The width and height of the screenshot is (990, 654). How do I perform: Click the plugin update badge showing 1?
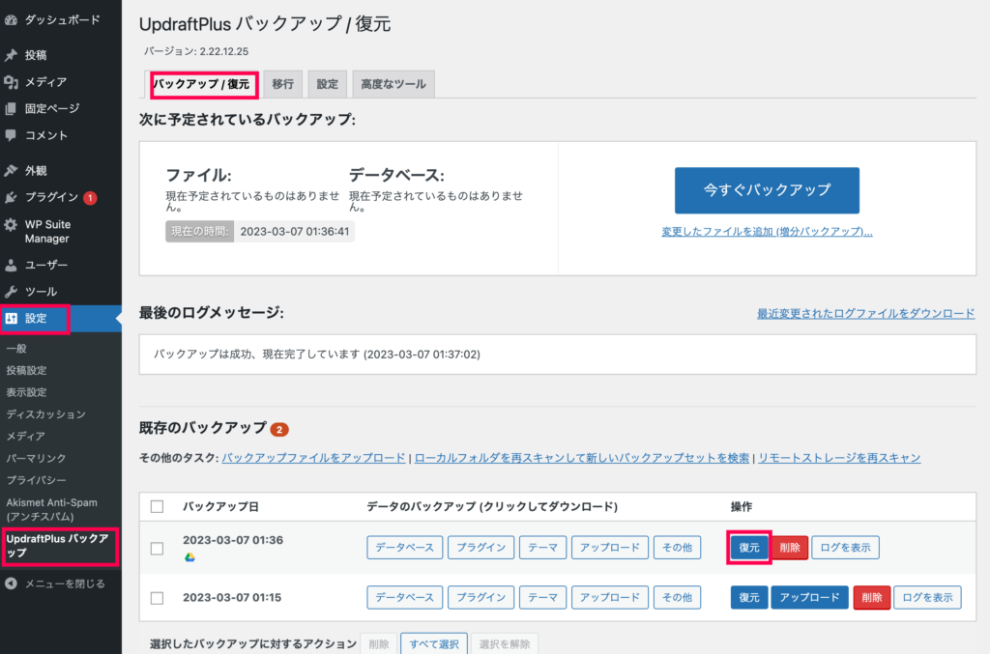(x=90, y=198)
